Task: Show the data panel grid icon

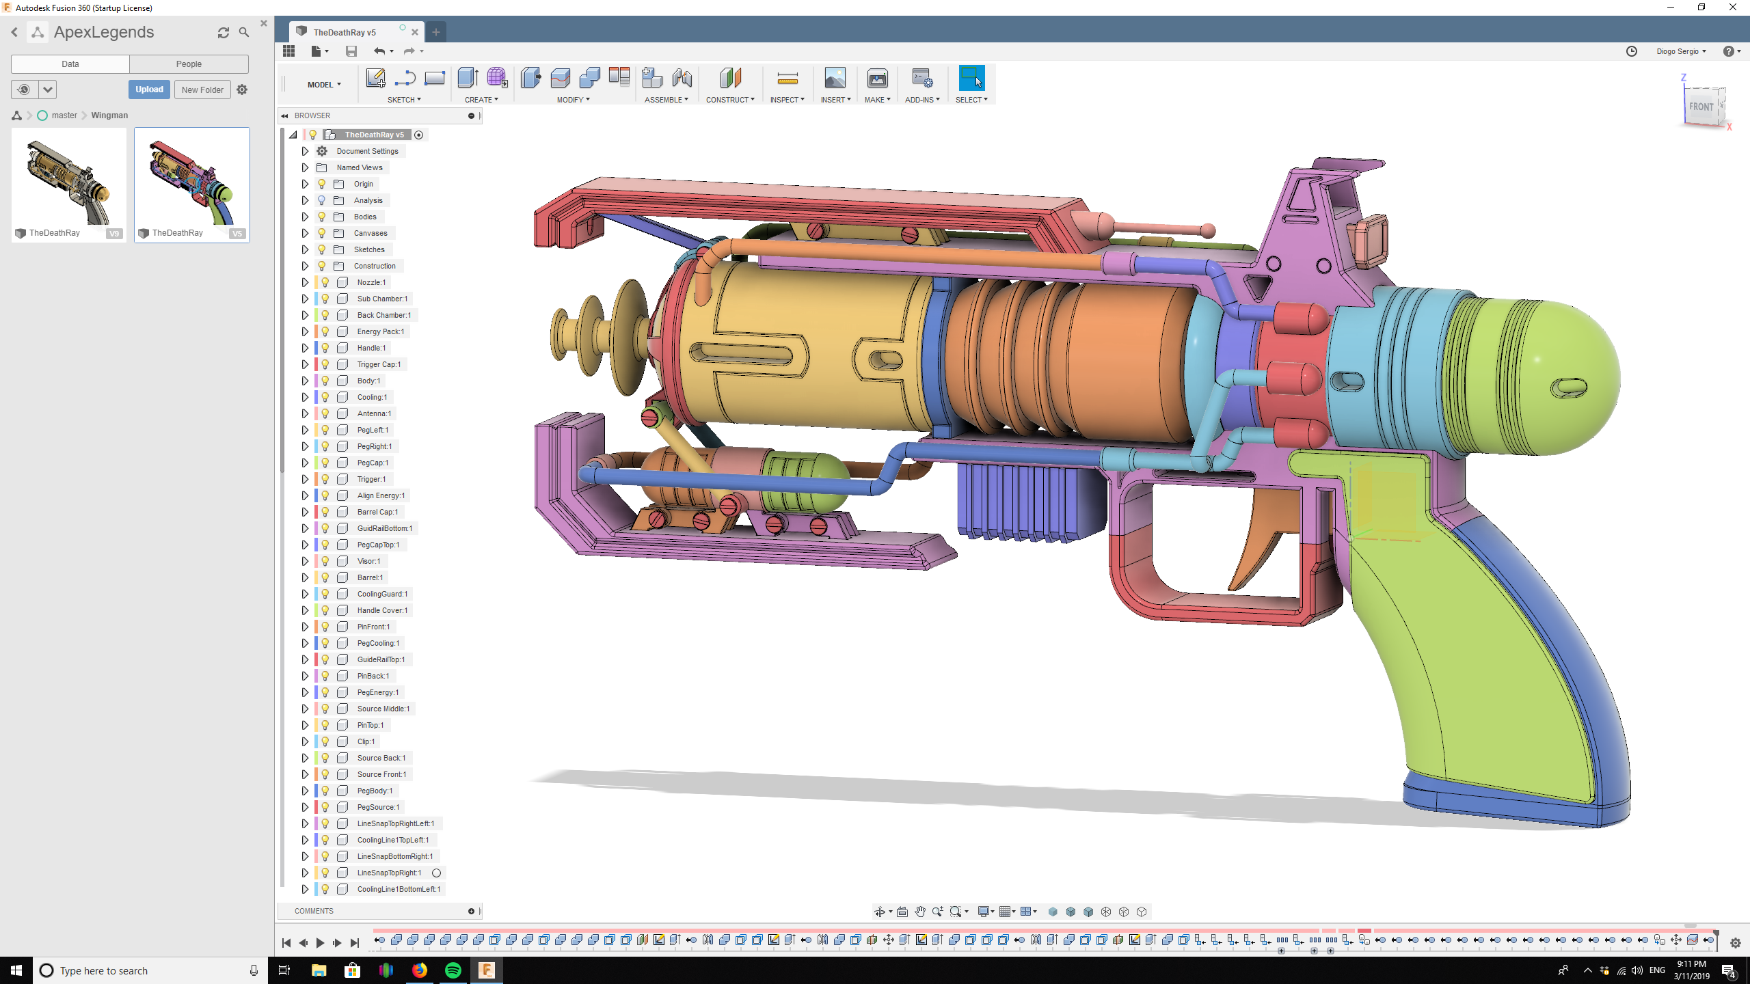Action: click(x=288, y=51)
